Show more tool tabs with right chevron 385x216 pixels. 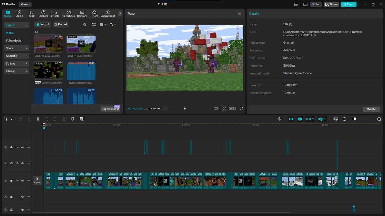tap(120, 14)
